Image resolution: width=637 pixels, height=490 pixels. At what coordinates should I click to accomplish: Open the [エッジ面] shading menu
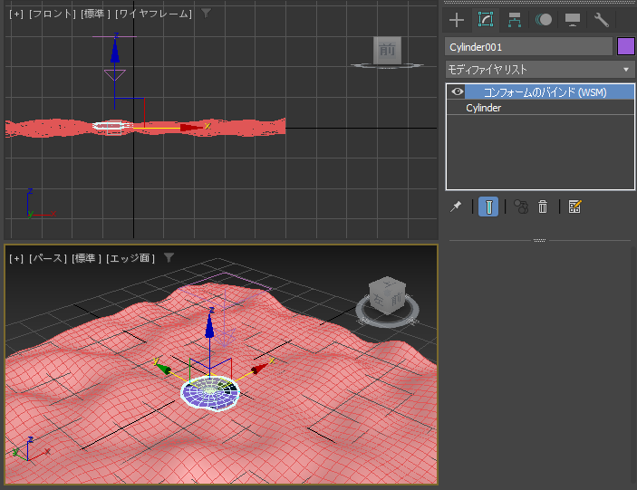click(x=130, y=258)
